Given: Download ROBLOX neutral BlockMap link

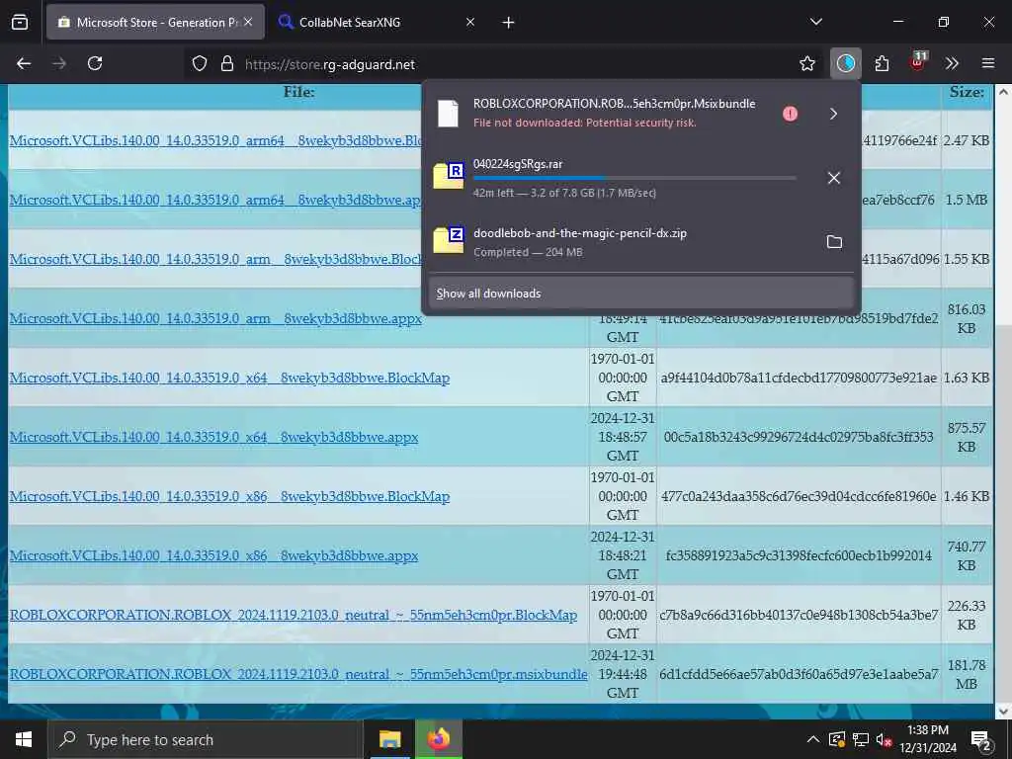Looking at the screenshot, I should (294, 615).
